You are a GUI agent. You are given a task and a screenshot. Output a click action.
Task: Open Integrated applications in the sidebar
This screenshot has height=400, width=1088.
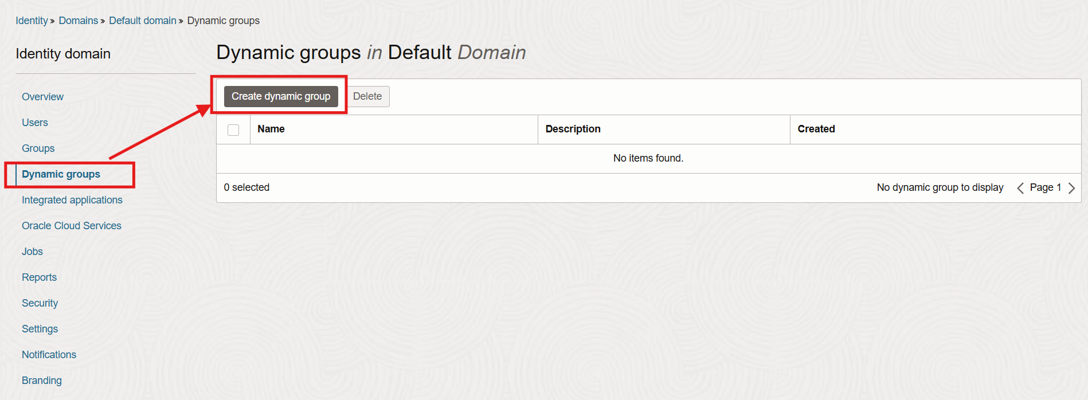(x=72, y=200)
